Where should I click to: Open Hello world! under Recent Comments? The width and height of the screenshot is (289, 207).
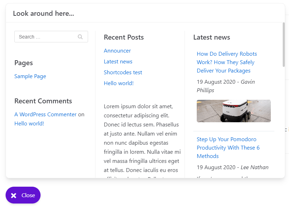[x=29, y=124]
